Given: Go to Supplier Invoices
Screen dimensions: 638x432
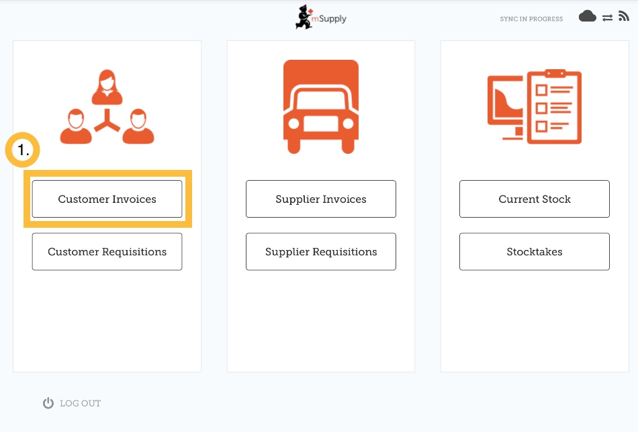Looking at the screenshot, I should pyautogui.click(x=320, y=199).
